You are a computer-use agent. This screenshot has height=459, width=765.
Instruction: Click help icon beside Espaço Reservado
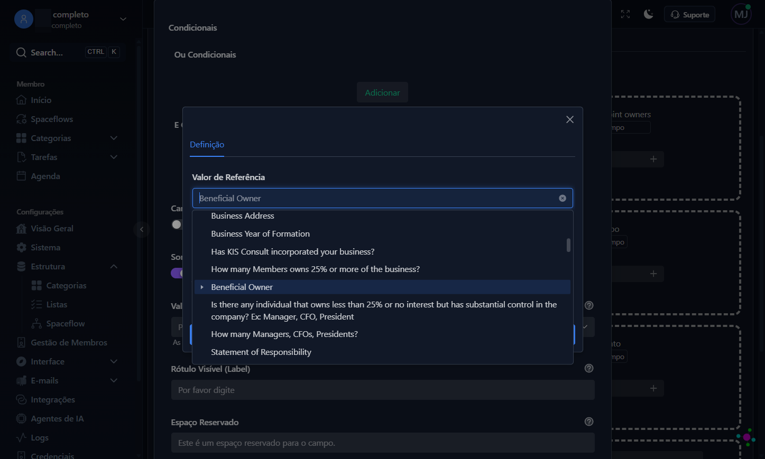589,421
